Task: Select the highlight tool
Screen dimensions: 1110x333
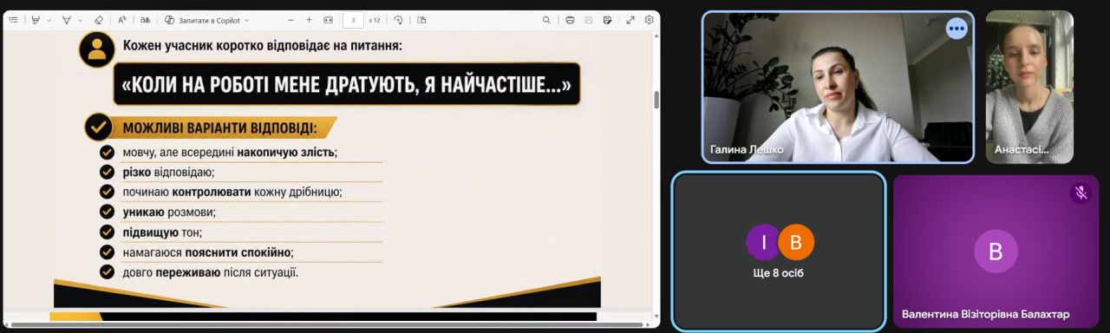Action: pos(36,19)
